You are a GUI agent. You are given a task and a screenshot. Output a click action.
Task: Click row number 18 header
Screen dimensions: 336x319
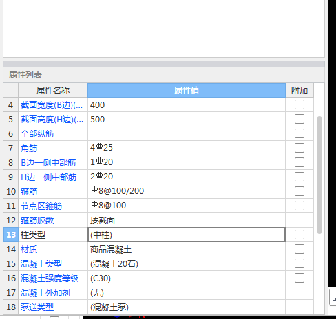(x=11, y=307)
